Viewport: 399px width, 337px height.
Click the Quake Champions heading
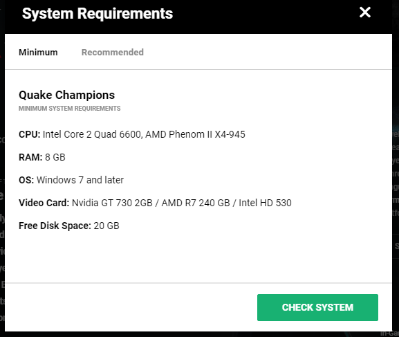coord(66,95)
